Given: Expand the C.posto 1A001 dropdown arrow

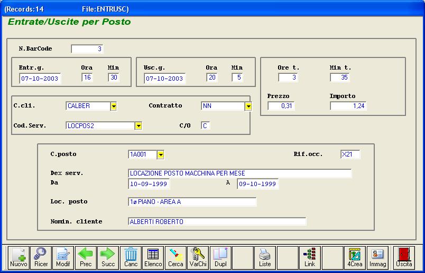Looking at the screenshot, I should pos(161,155).
